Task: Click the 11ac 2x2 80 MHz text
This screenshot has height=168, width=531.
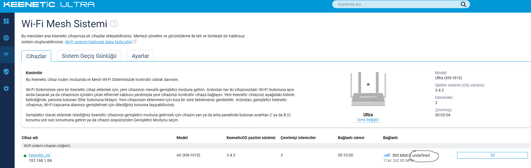Action: point(398,160)
